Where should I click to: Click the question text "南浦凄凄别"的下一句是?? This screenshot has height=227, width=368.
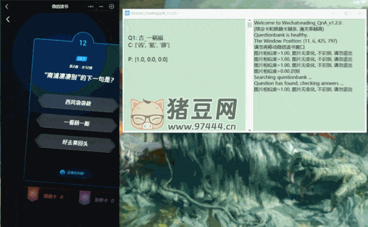[79, 77]
